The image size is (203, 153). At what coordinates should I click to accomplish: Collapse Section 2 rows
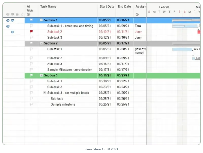click(41, 43)
